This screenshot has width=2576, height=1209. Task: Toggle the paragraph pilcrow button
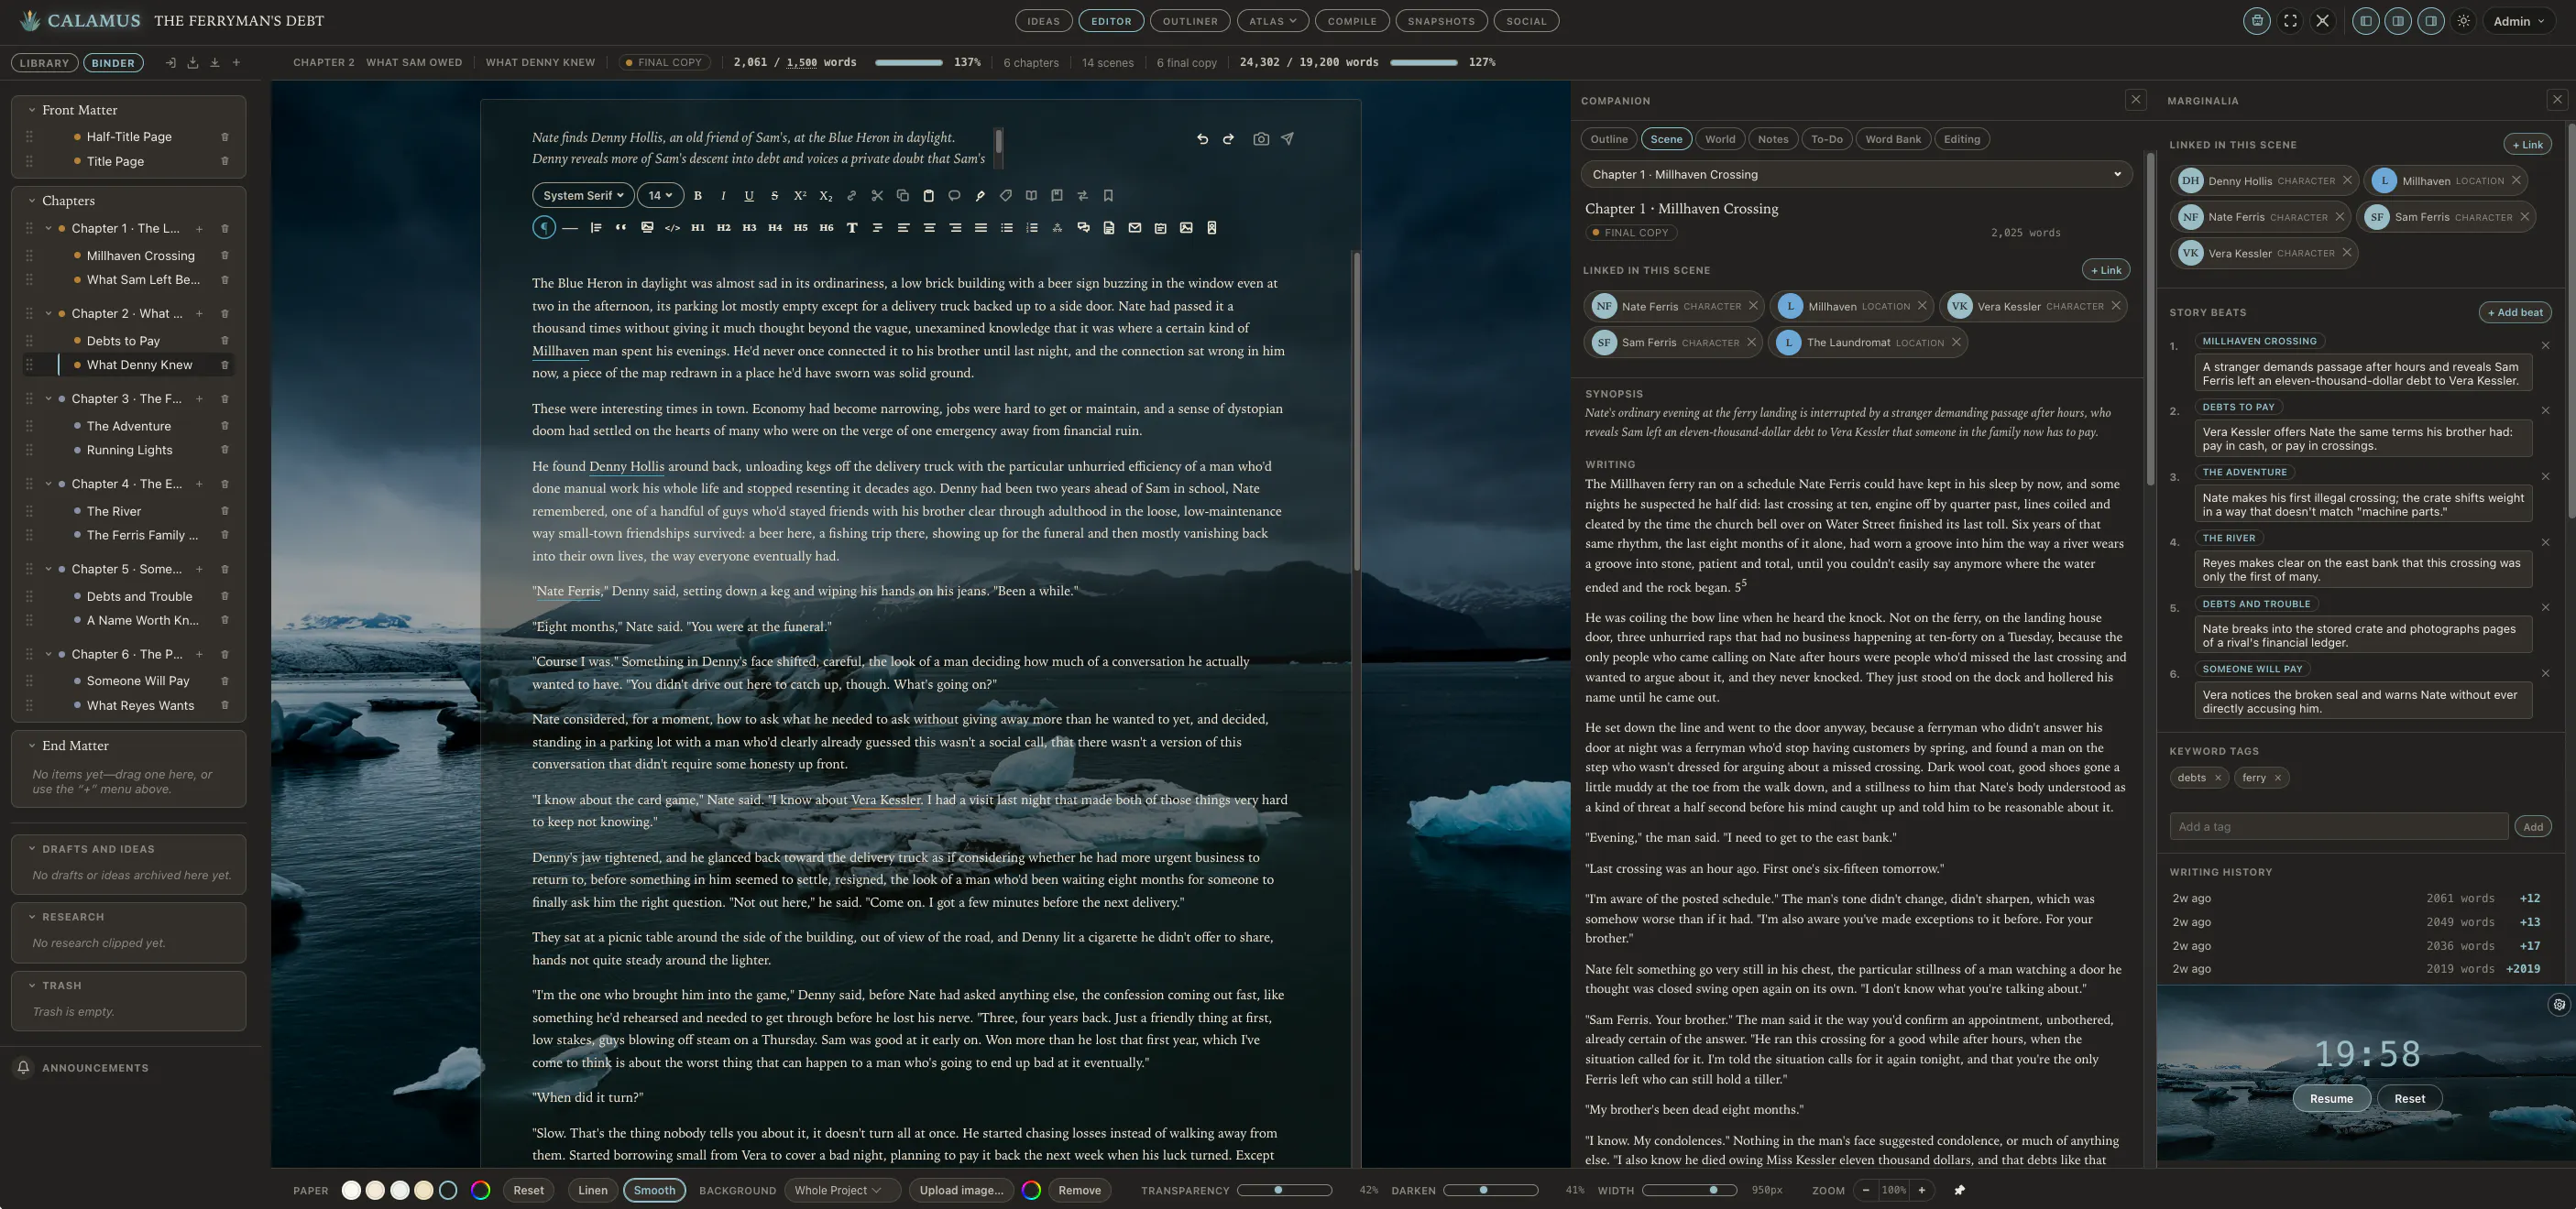pos(543,228)
